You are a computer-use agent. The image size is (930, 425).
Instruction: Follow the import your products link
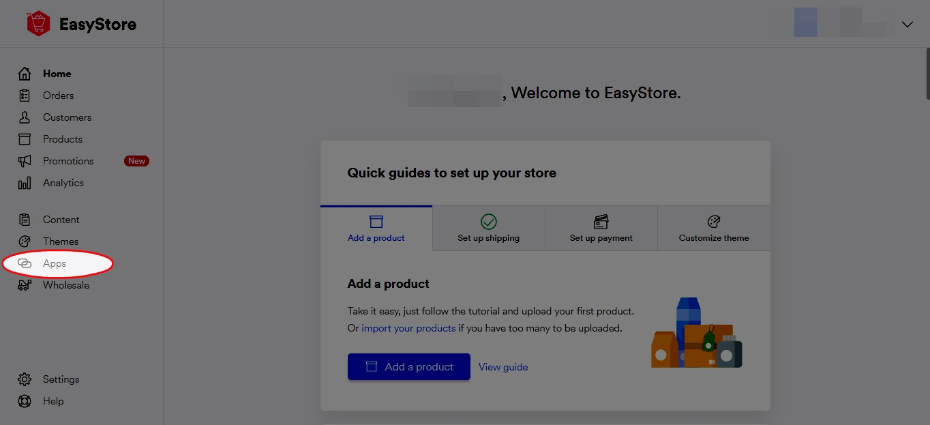click(x=408, y=327)
